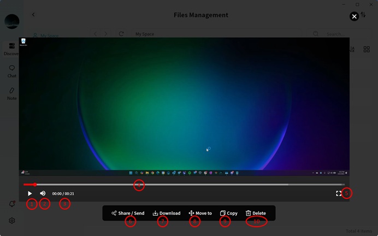Play the video preview

tap(30, 193)
